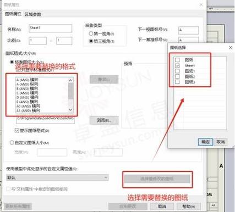Image resolution: width=235 pixels, height=212 pixels.
Task: Open the 默认 custom property dropdown
Action: coord(57,177)
